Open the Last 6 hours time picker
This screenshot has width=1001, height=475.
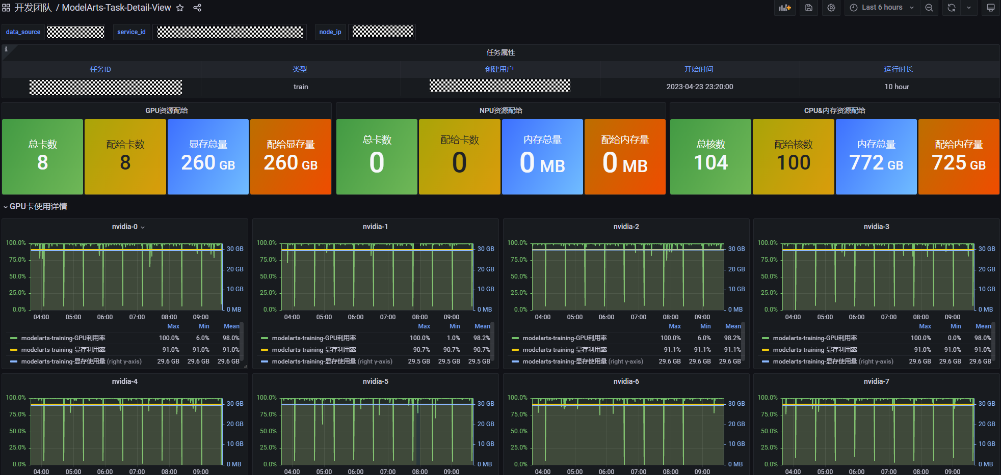point(882,8)
